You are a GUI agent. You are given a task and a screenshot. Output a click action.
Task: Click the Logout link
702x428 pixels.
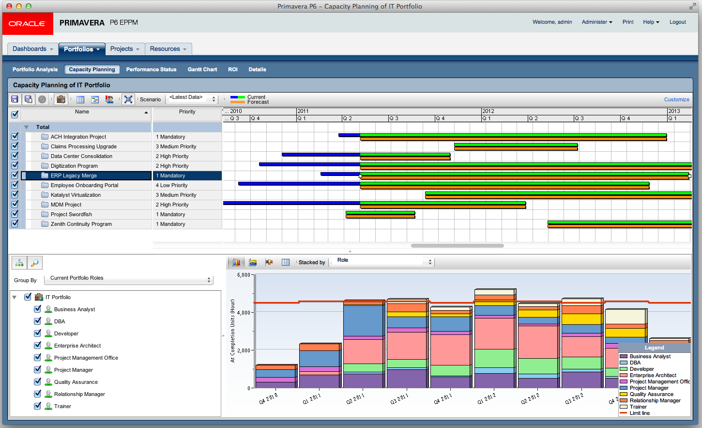(x=677, y=22)
